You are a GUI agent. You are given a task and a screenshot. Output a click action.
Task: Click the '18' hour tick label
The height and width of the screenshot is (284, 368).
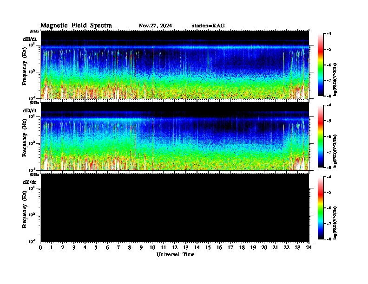[x=242, y=248]
